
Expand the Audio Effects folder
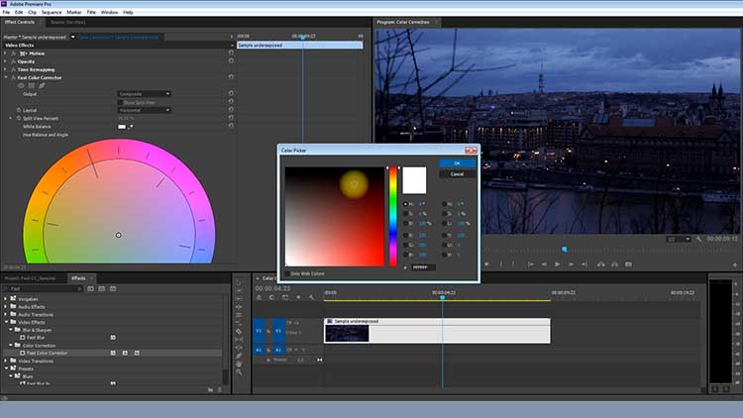6,307
